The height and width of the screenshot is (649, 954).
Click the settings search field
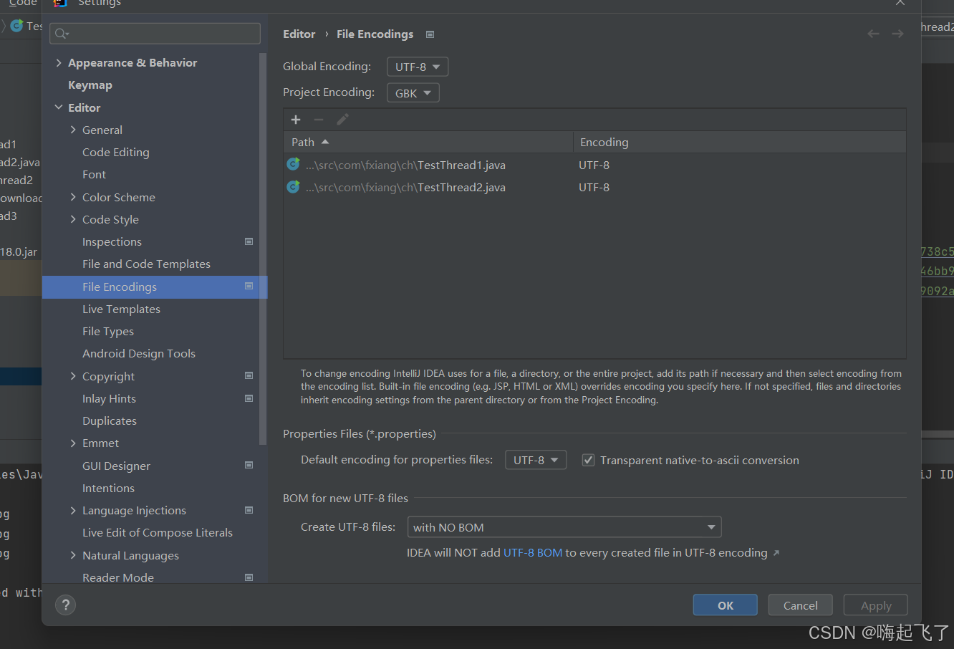[155, 33]
